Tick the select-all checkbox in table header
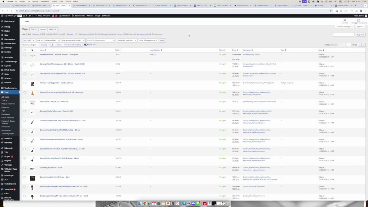 [x=24, y=50]
